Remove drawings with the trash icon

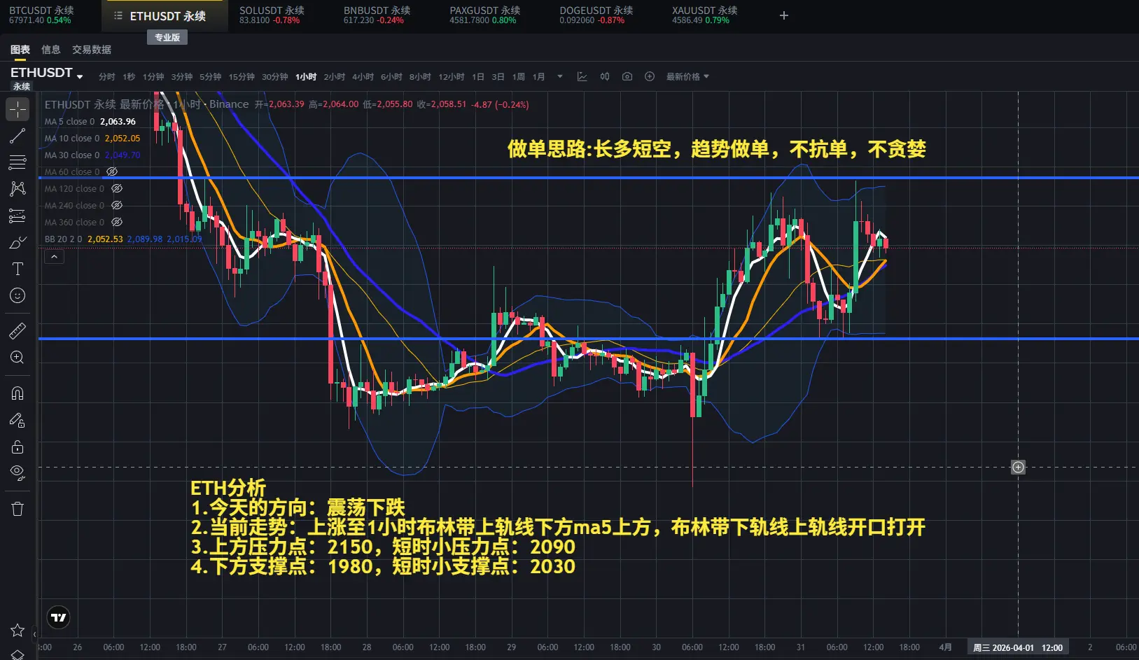tap(18, 509)
